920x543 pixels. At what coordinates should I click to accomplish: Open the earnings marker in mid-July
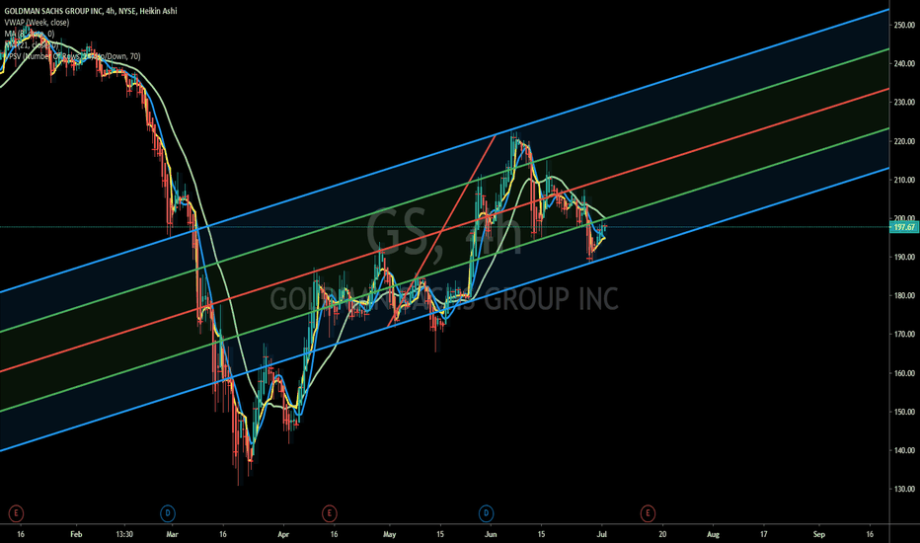click(648, 513)
